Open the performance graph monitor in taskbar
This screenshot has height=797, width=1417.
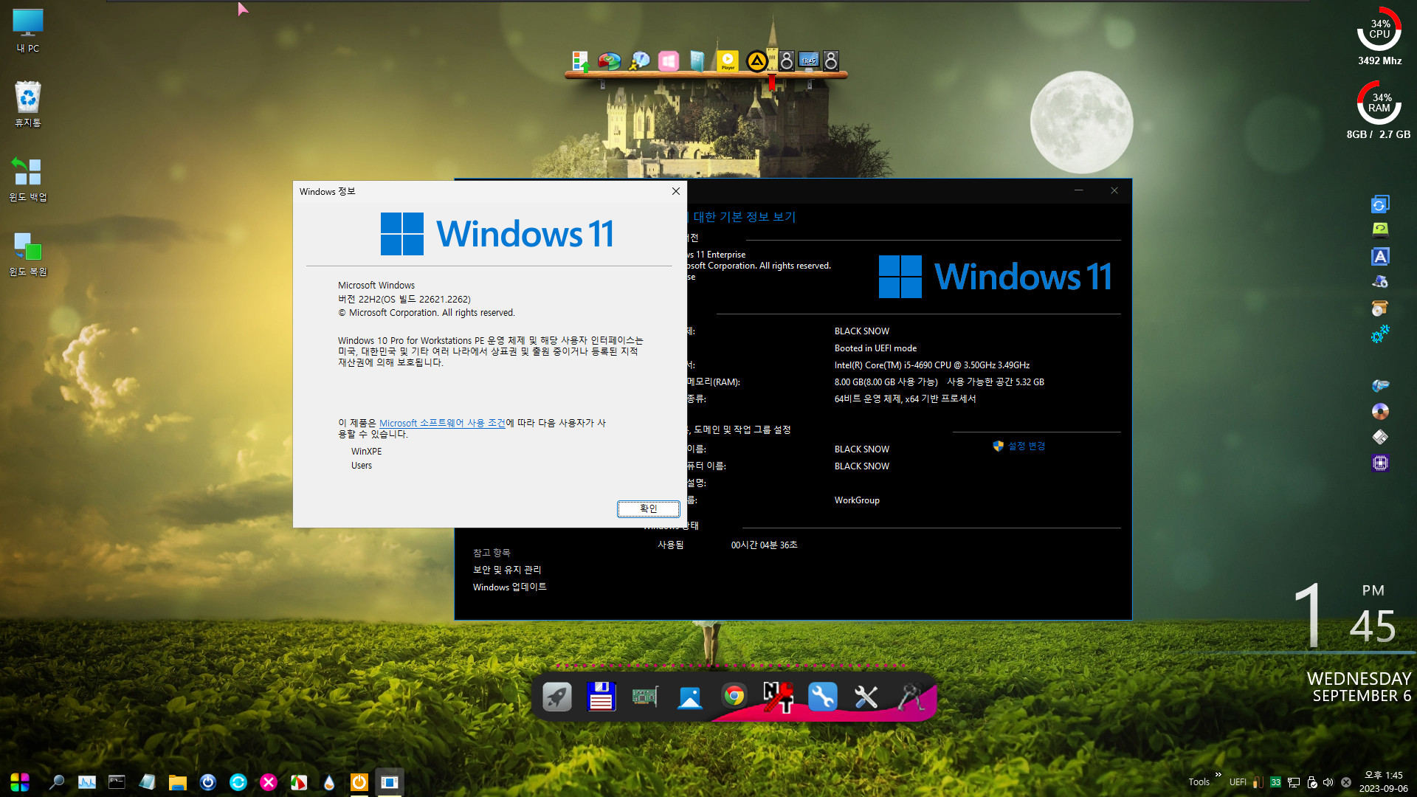click(x=87, y=782)
